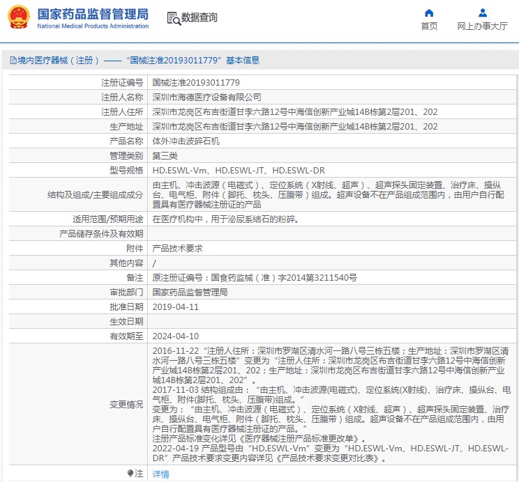Click the 国家药品监督管理局 site title
Screen dimensions: 519x482
click(x=93, y=14)
